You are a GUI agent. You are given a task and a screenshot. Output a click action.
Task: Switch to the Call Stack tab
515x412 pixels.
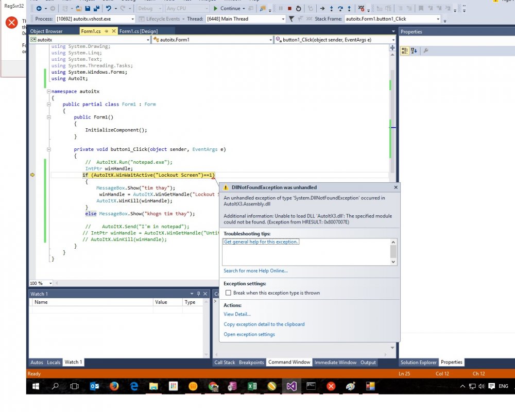[225, 362]
